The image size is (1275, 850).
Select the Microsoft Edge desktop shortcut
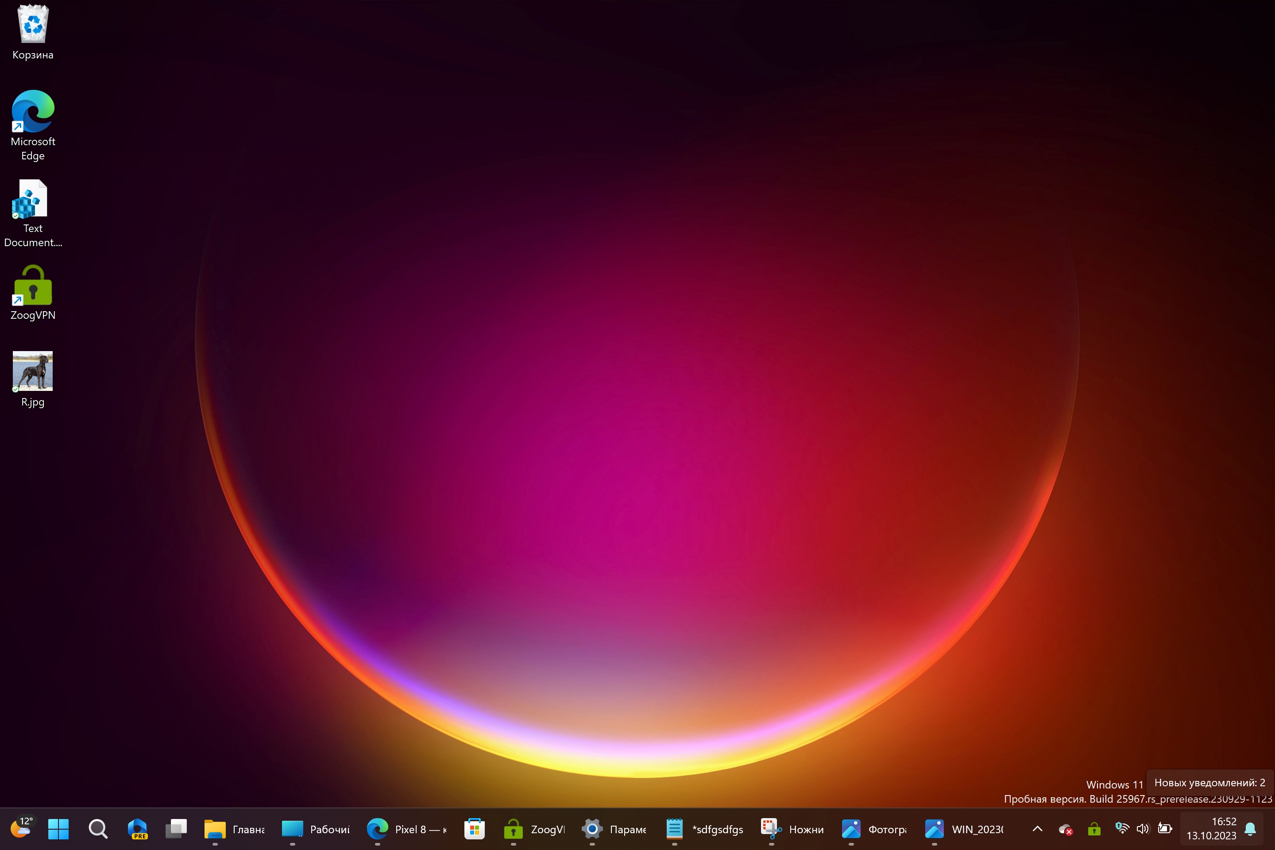click(32, 126)
